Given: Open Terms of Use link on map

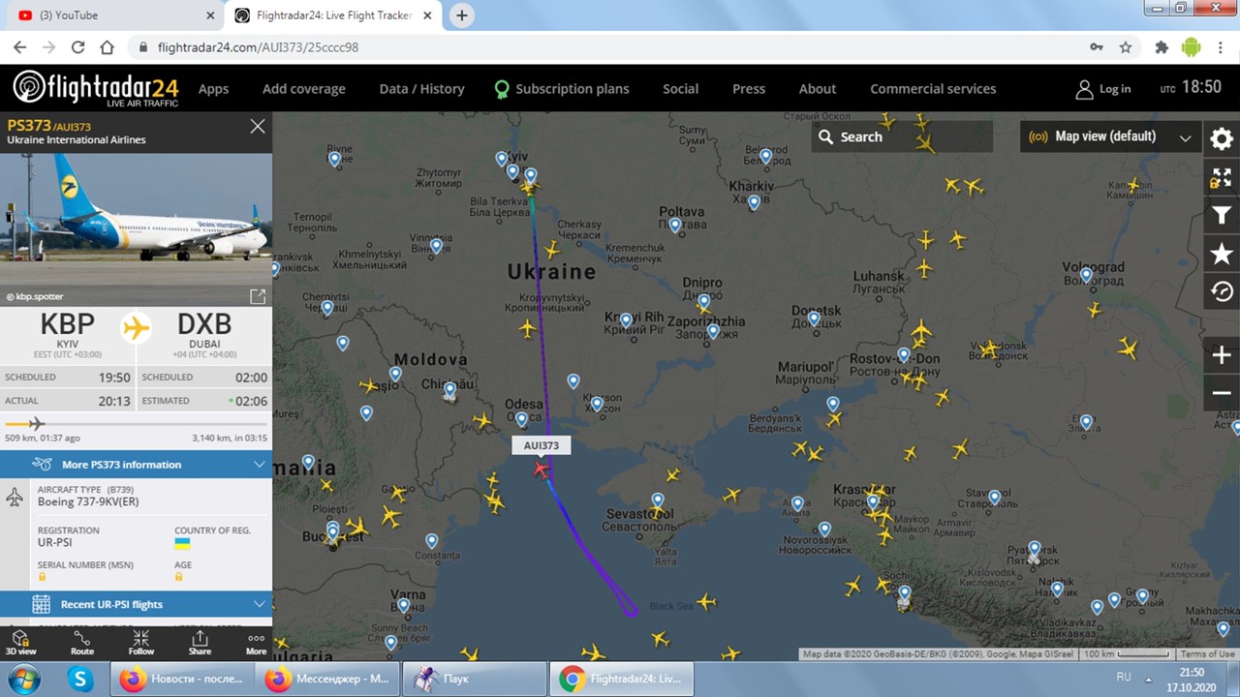Looking at the screenshot, I should click(x=1208, y=654).
